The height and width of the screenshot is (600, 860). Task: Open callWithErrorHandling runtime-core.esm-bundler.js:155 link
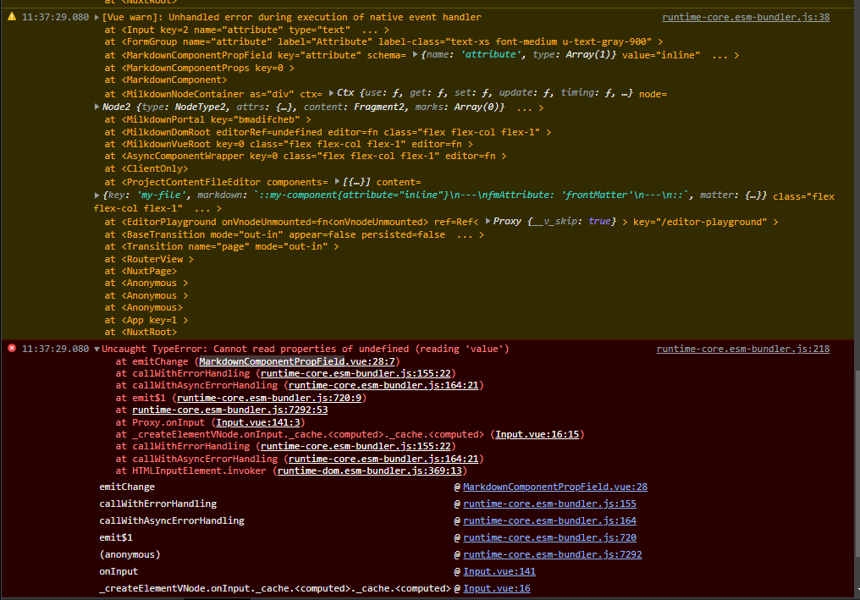[549, 504]
